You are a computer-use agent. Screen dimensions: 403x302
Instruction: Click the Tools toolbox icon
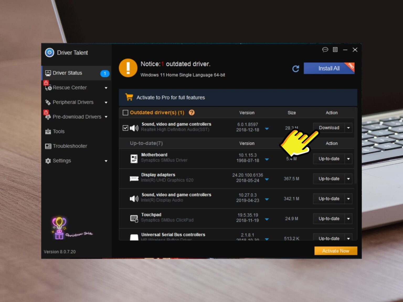[48, 131]
